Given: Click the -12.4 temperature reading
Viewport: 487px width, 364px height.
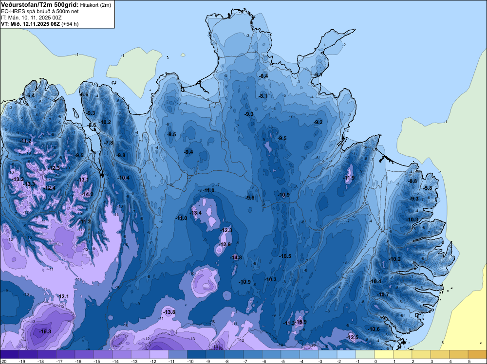Looking at the screenshot, I should pyautogui.click(x=50, y=188).
